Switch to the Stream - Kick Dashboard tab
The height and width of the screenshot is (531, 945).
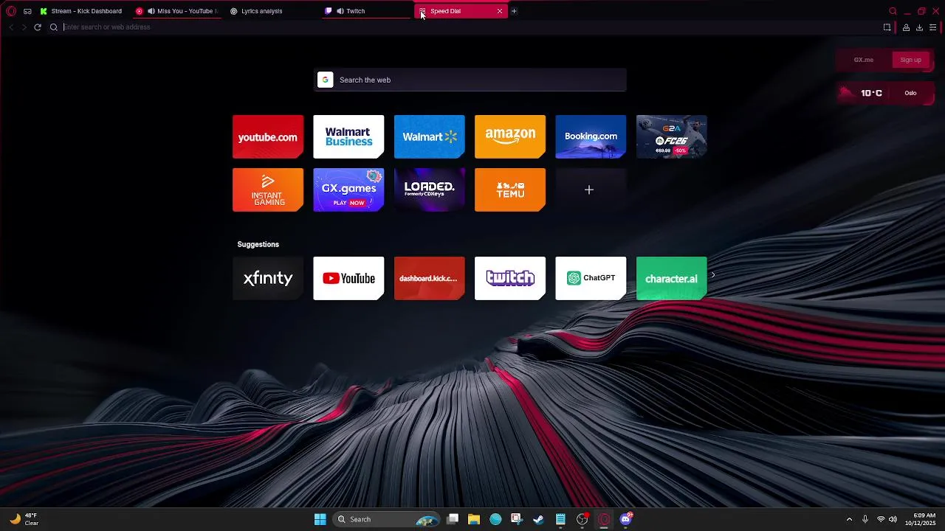tap(81, 11)
